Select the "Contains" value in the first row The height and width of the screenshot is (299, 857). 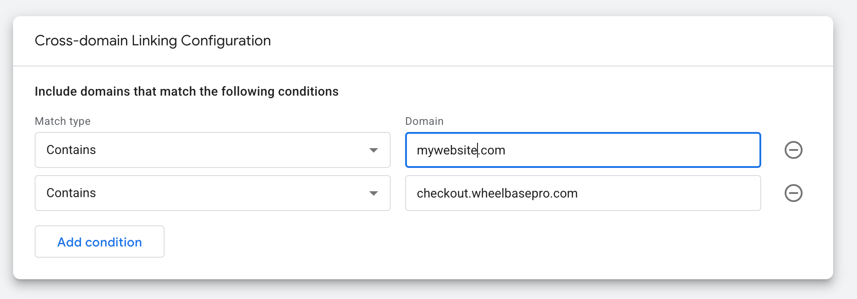(x=71, y=150)
